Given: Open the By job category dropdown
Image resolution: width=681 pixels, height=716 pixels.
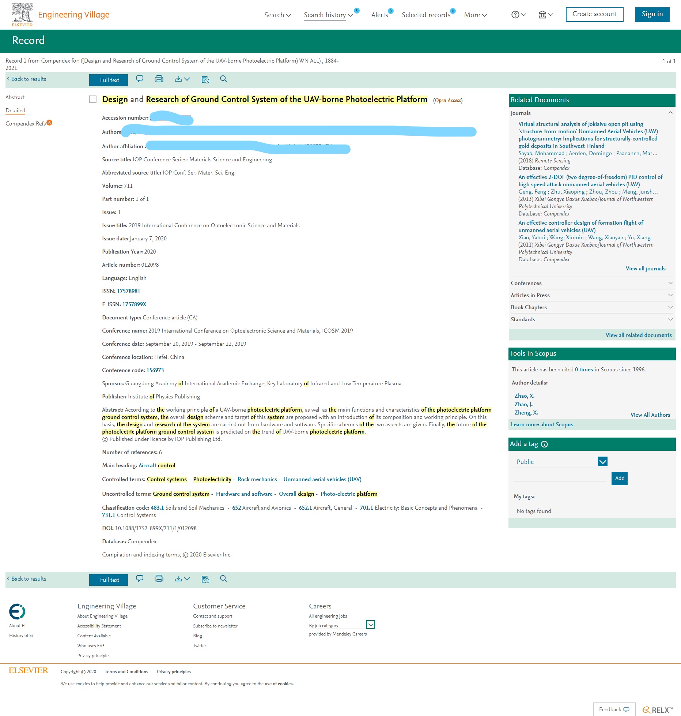Looking at the screenshot, I should [x=370, y=625].
